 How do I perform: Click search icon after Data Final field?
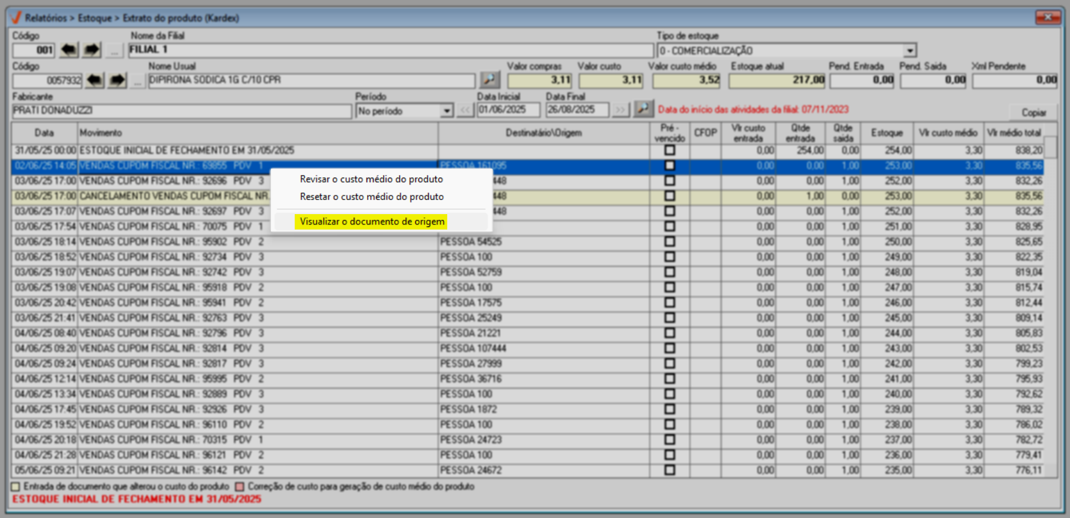click(x=643, y=110)
